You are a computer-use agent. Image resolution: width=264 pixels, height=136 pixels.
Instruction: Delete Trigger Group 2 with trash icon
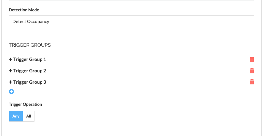pos(252,71)
